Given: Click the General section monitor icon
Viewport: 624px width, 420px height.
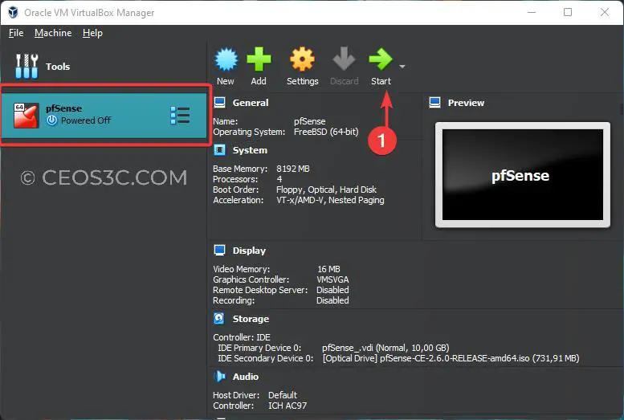Looking at the screenshot, I should pyautogui.click(x=220, y=103).
